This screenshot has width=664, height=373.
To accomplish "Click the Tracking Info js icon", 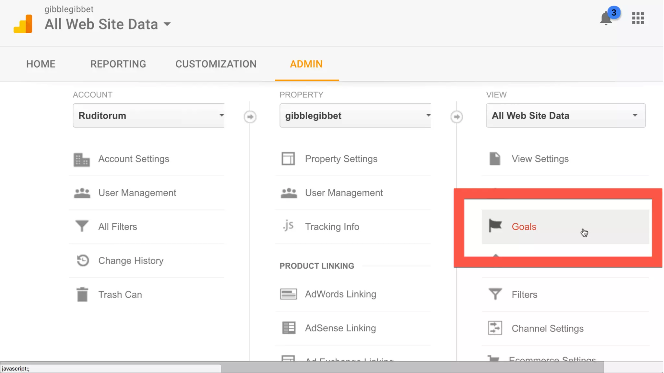I will (x=288, y=226).
